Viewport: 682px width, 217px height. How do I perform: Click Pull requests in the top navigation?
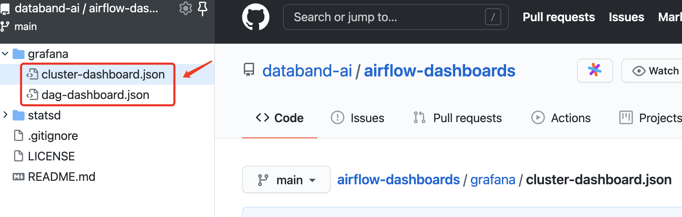coord(559,17)
